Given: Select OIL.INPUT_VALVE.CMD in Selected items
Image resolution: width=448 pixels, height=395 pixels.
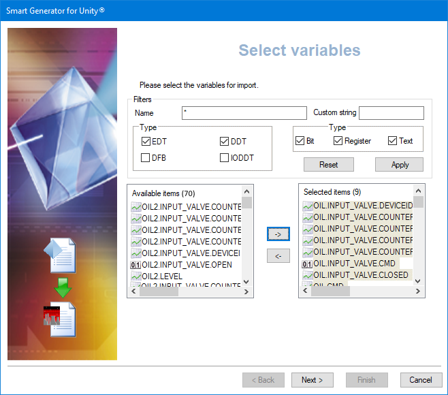Looking at the screenshot, I should 354,264.
